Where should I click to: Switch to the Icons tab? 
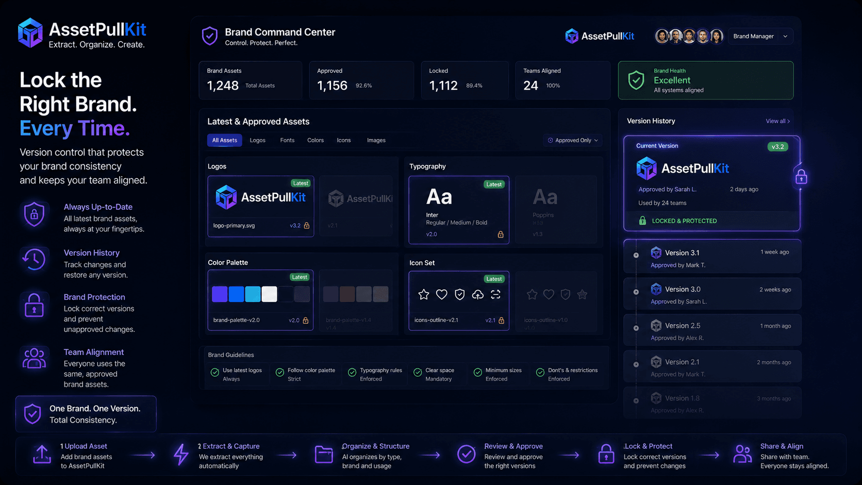coord(344,140)
